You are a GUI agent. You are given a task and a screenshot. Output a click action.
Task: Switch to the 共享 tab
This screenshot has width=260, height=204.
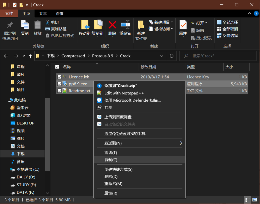(43, 14)
